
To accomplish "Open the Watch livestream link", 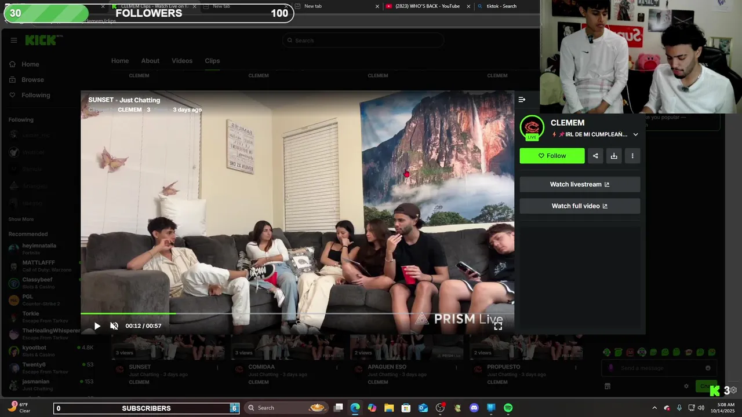I will (x=580, y=184).
